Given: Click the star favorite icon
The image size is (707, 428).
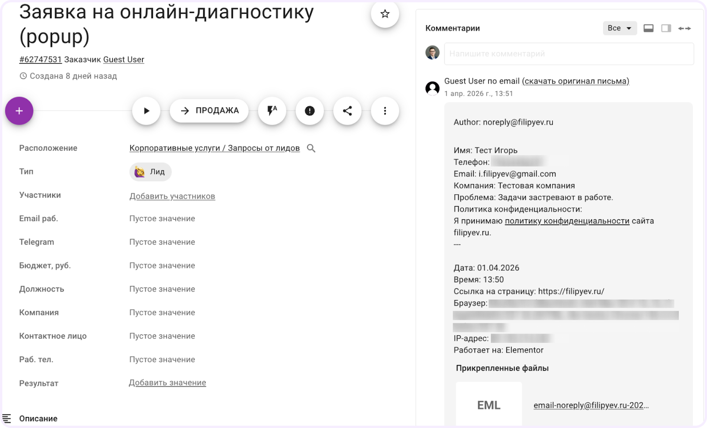Looking at the screenshot, I should click(x=385, y=14).
